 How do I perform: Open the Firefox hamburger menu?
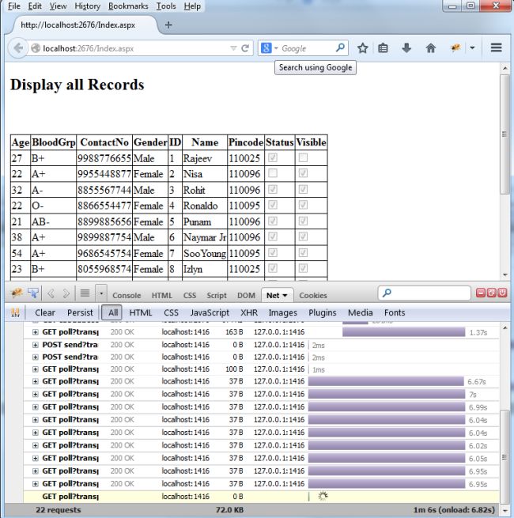pyautogui.click(x=496, y=48)
